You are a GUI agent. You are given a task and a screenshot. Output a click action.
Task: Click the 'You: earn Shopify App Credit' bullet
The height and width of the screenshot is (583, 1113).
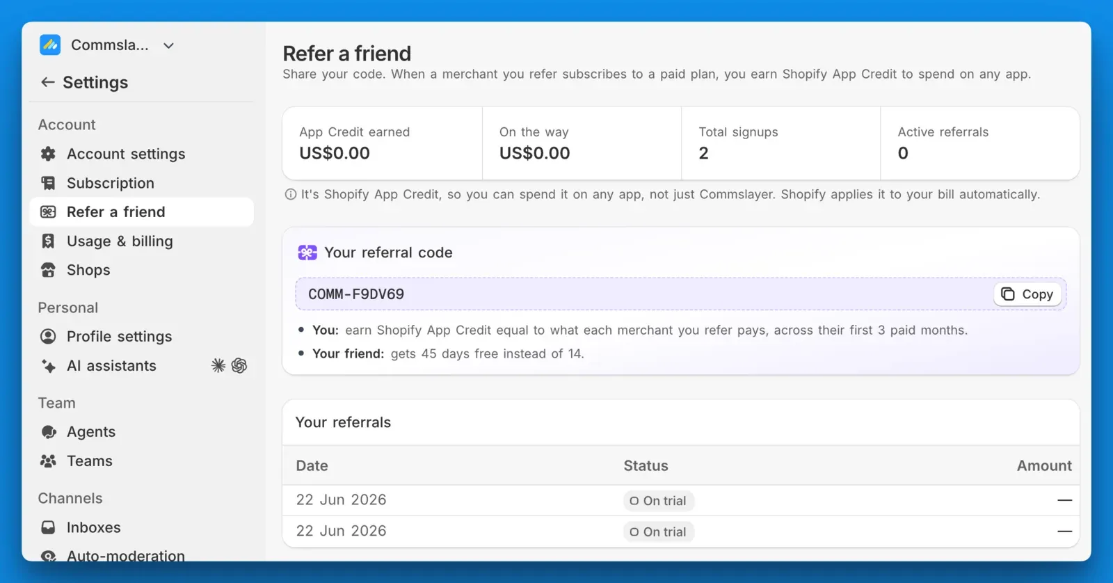click(639, 330)
